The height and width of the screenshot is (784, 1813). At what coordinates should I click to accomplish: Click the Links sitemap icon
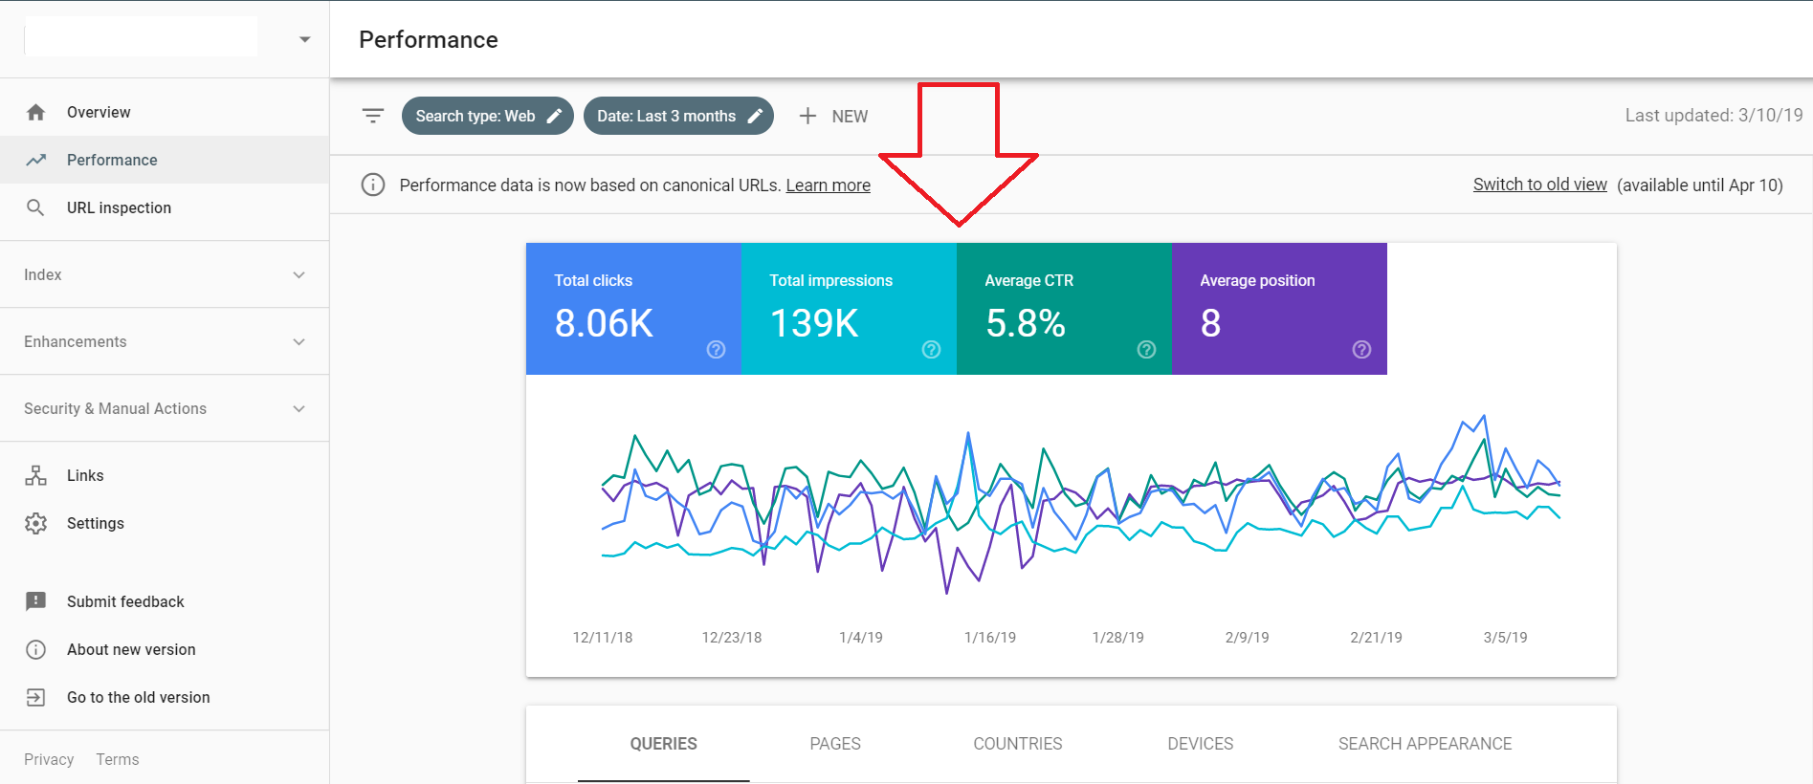tap(36, 475)
